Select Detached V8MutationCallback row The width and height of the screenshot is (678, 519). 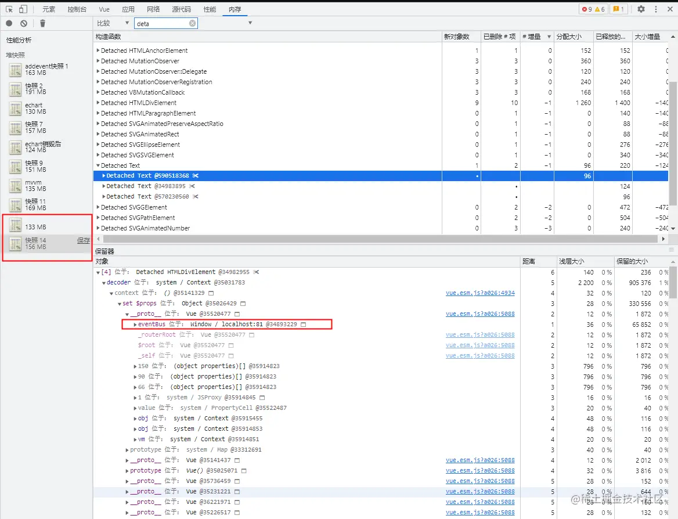coord(381,92)
